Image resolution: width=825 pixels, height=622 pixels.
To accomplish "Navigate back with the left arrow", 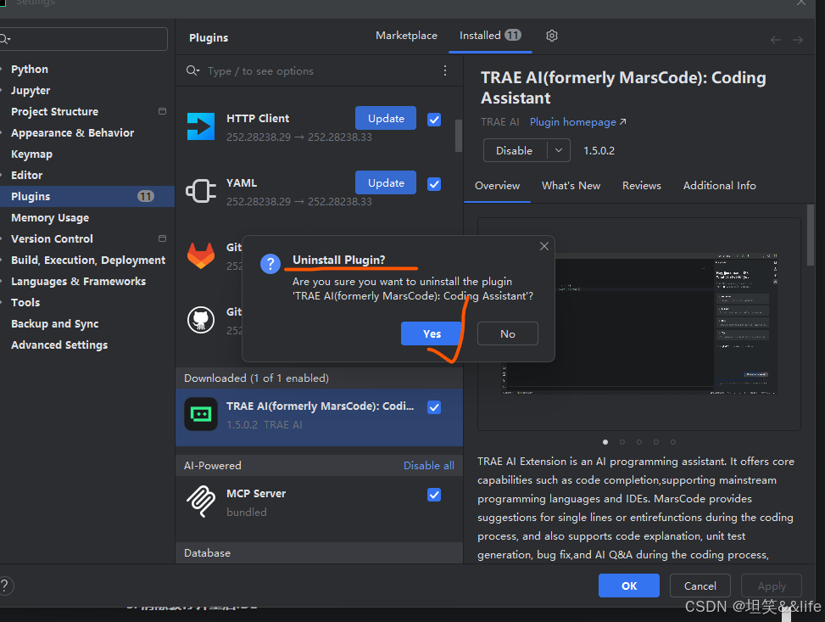I will [x=776, y=40].
